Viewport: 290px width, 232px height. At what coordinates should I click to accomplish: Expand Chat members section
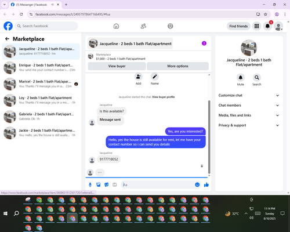[x=249, y=106]
